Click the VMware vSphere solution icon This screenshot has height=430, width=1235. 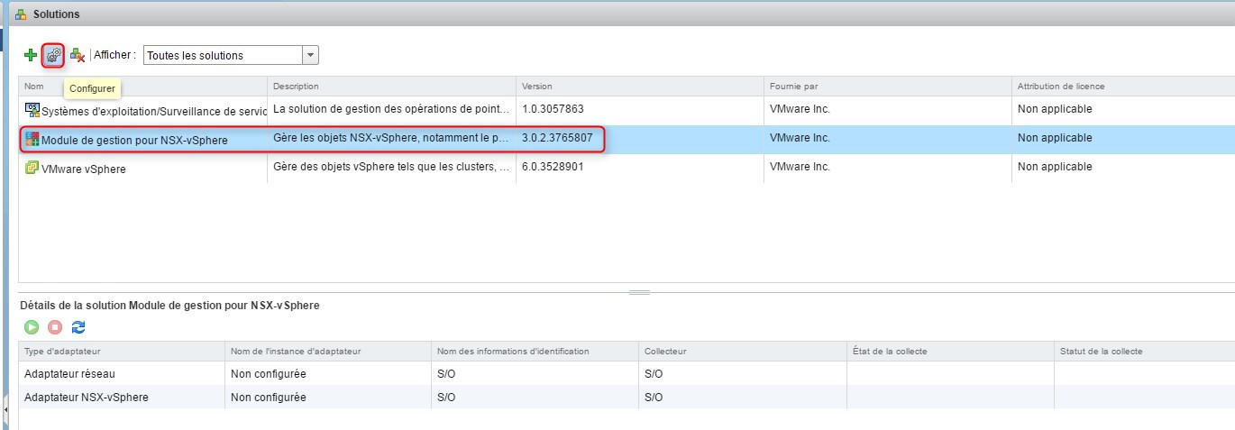[32, 168]
